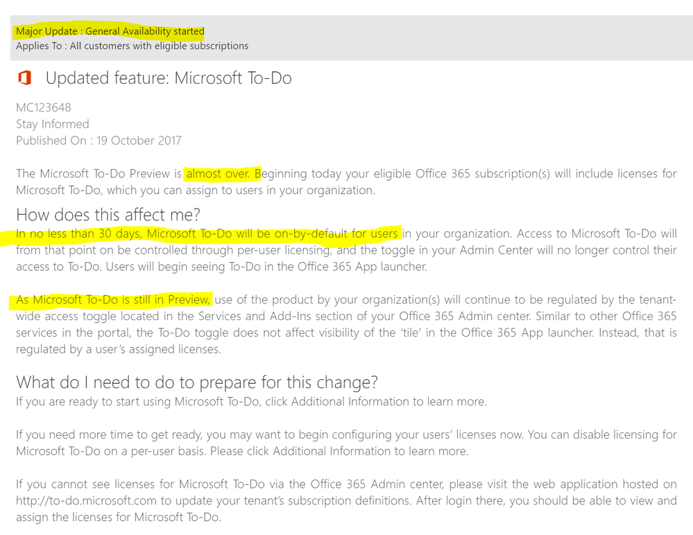Screen dimensions: 693x535
Task: Click highlighted 'As Microsoft To-Do is still in Preview,'
Action: pos(112,299)
